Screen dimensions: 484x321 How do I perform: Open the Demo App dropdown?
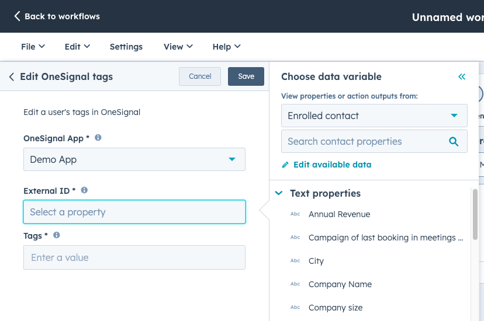(x=134, y=159)
